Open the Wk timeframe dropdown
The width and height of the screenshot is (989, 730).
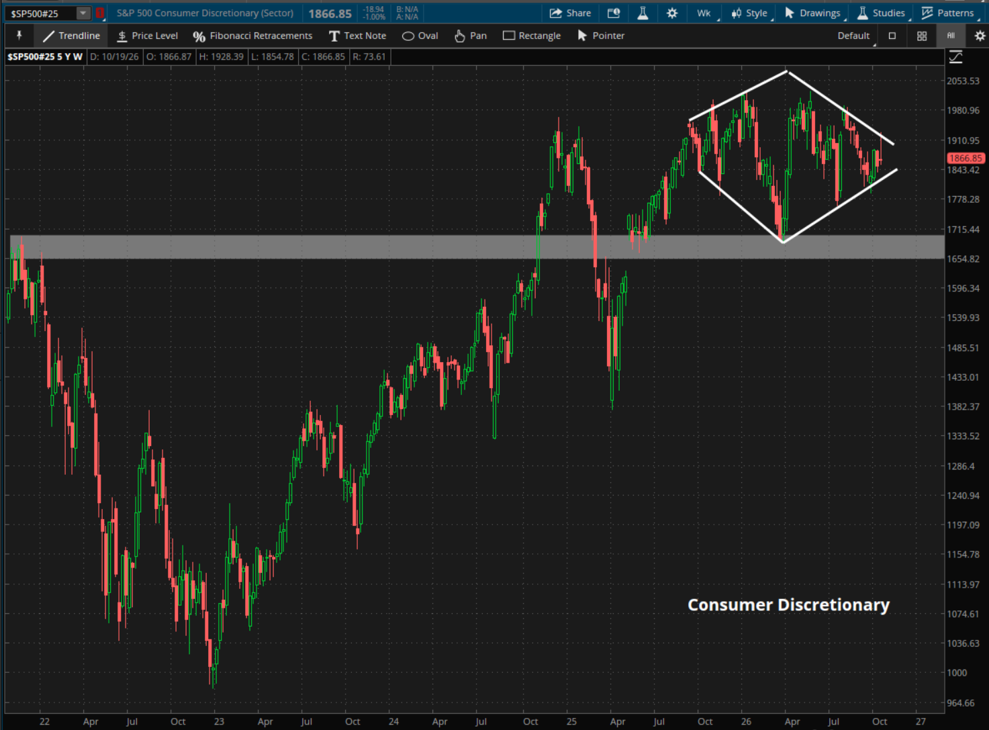pos(706,13)
